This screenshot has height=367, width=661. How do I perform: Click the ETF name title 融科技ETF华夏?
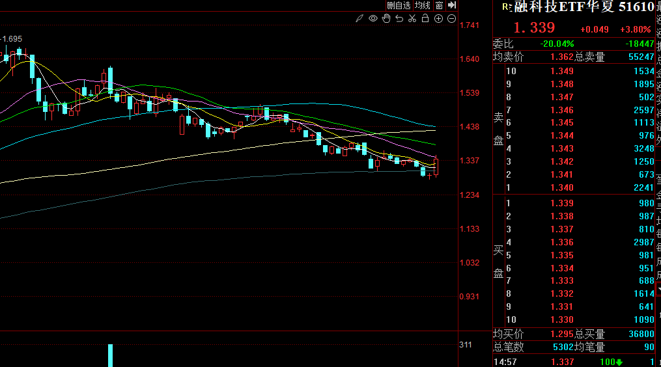click(x=564, y=7)
